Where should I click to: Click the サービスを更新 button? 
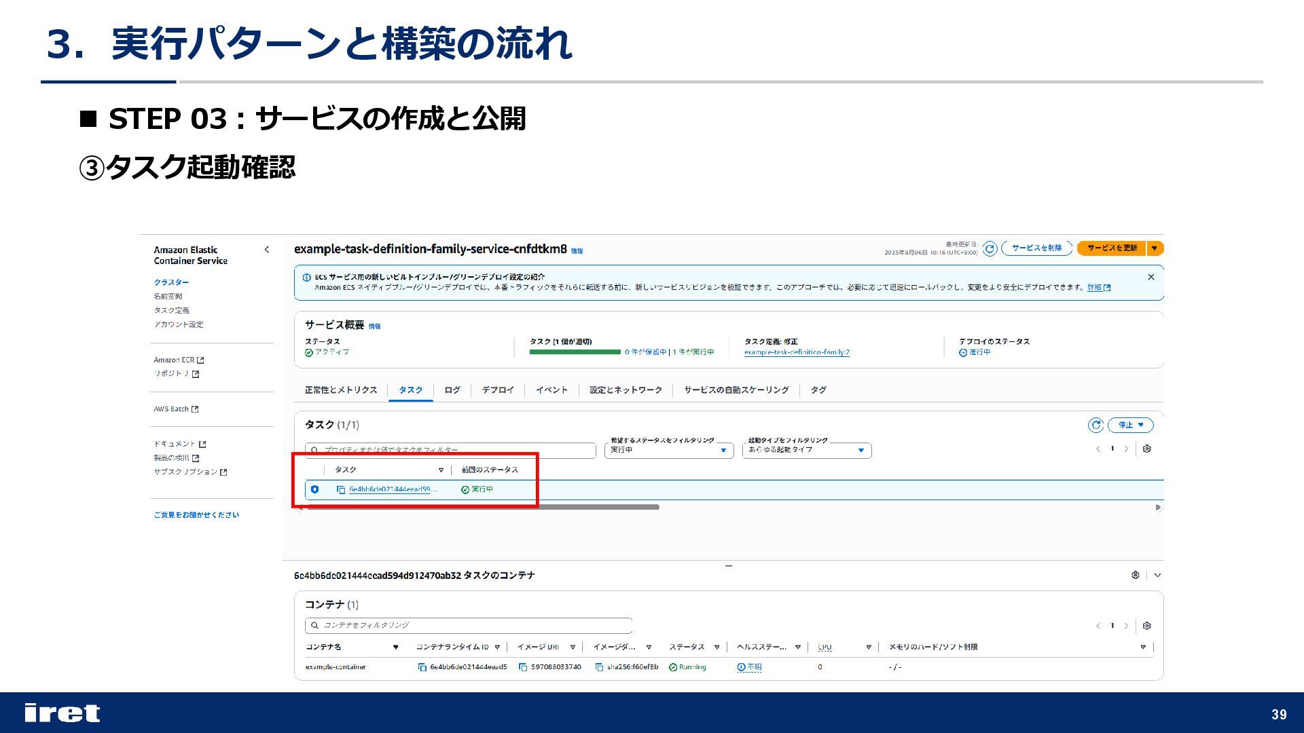pyautogui.click(x=1112, y=248)
